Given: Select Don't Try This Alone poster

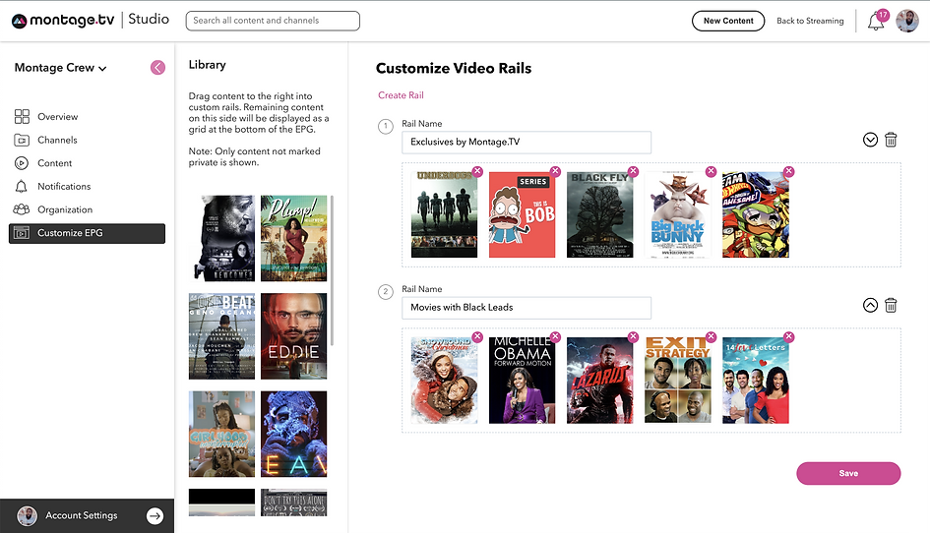Looking at the screenshot, I should click(293, 503).
